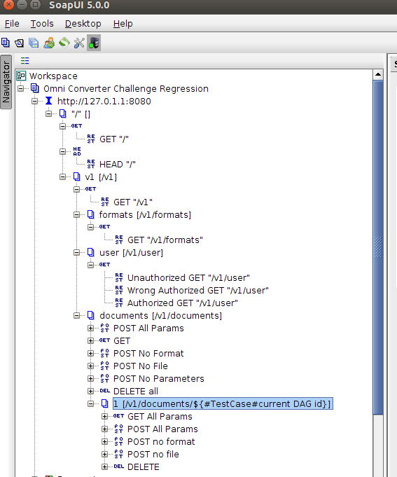
Task: Expand the GET All Params method node
Action: [x=104, y=416]
